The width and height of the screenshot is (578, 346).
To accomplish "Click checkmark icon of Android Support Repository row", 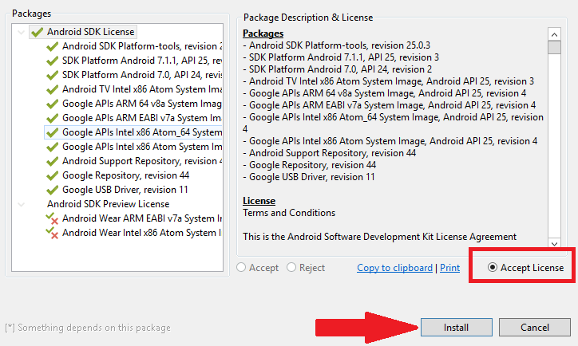I will [53, 161].
